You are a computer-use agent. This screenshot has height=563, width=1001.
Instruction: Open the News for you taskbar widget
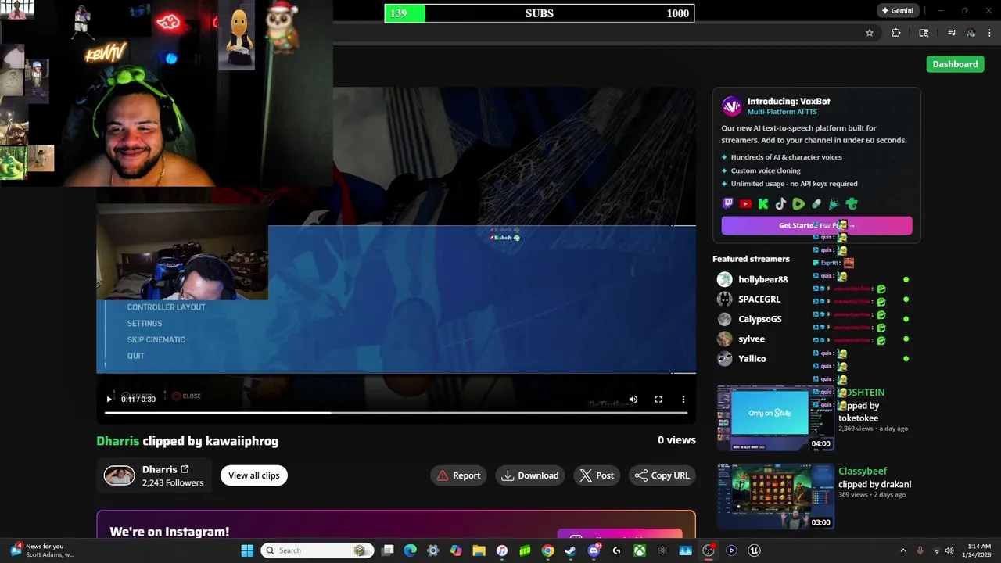(43, 550)
